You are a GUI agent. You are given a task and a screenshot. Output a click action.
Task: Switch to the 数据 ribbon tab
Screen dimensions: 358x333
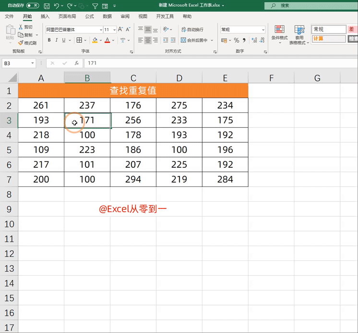coord(107,16)
